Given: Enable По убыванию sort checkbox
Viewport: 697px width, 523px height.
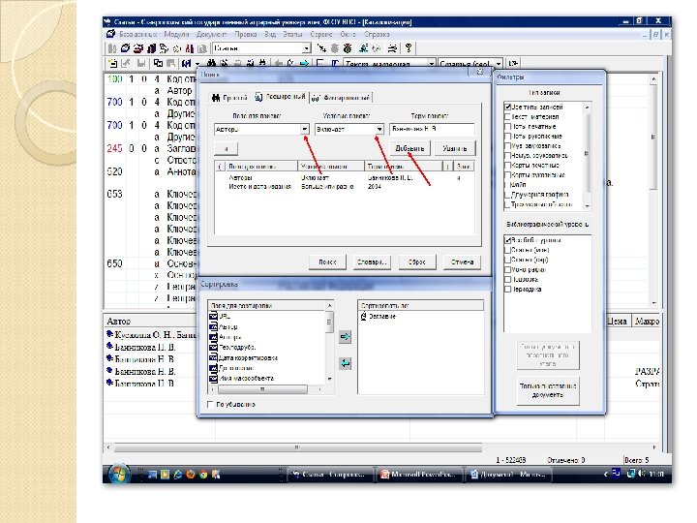Looking at the screenshot, I should [211, 404].
